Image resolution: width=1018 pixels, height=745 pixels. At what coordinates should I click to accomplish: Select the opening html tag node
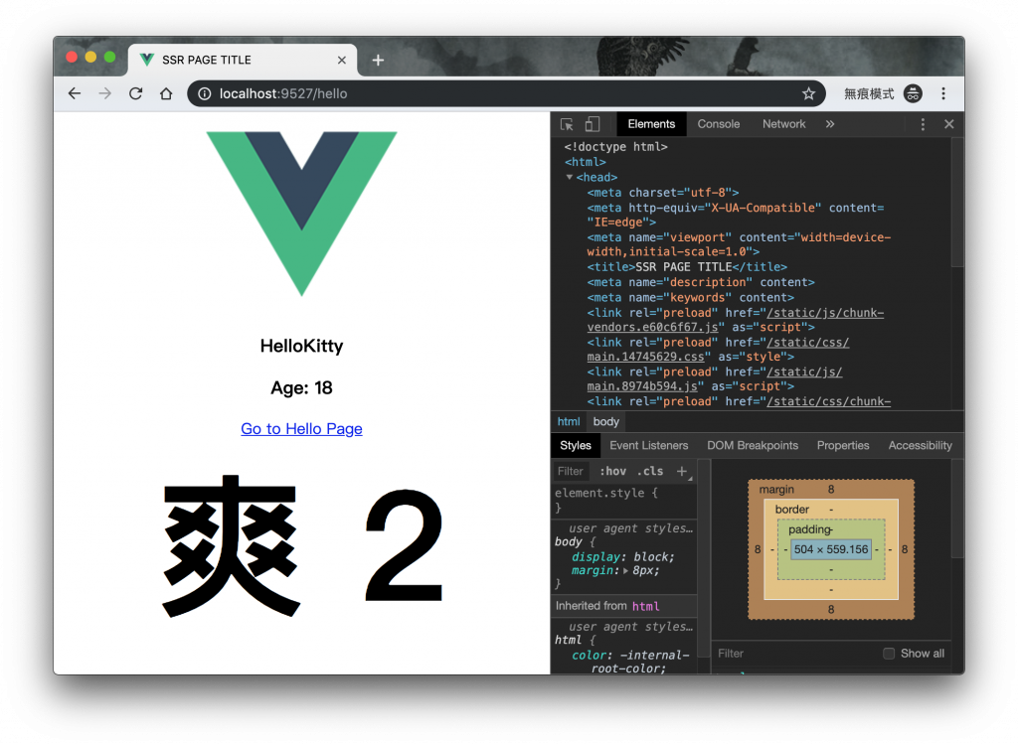pos(585,162)
